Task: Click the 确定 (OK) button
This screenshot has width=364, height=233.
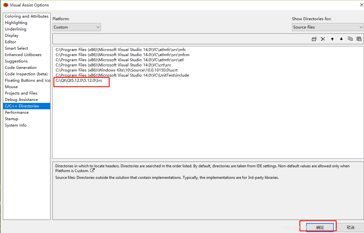Action: pyautogui.click(x=320, y=228)
